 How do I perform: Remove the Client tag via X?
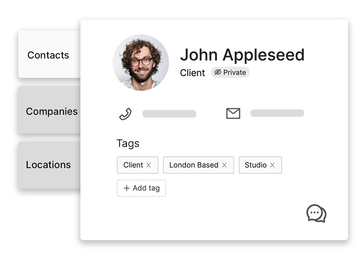(x=149, y=165)
